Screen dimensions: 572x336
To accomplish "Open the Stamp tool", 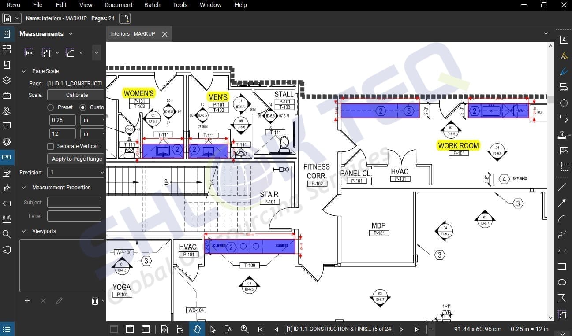I will click(562, 135).
